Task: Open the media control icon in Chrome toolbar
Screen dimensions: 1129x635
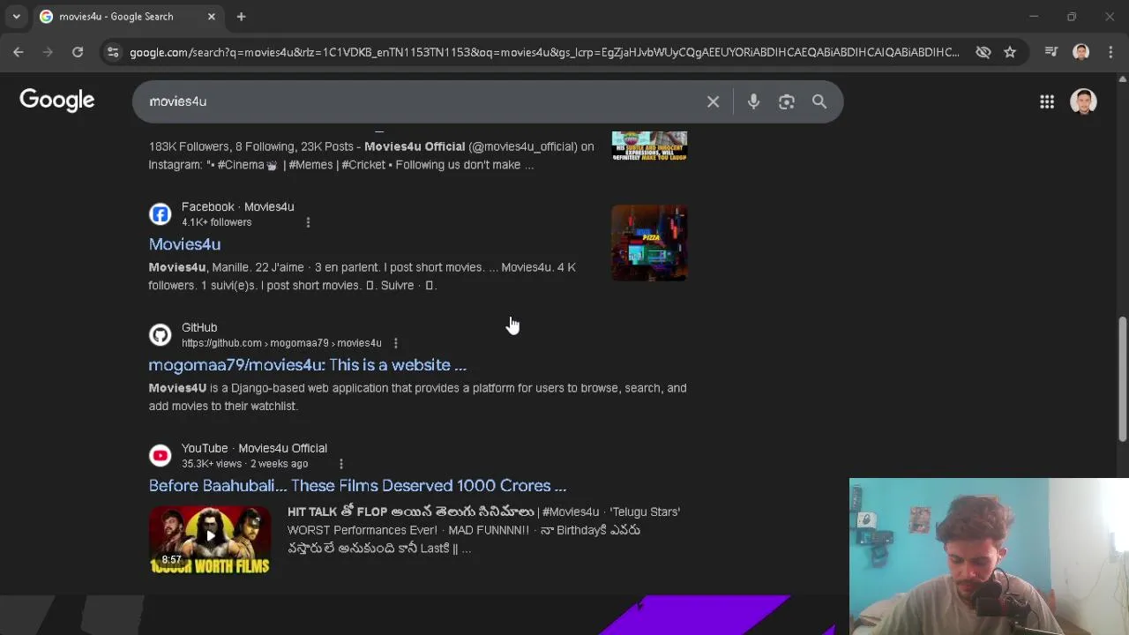Action: point(1050,52)
